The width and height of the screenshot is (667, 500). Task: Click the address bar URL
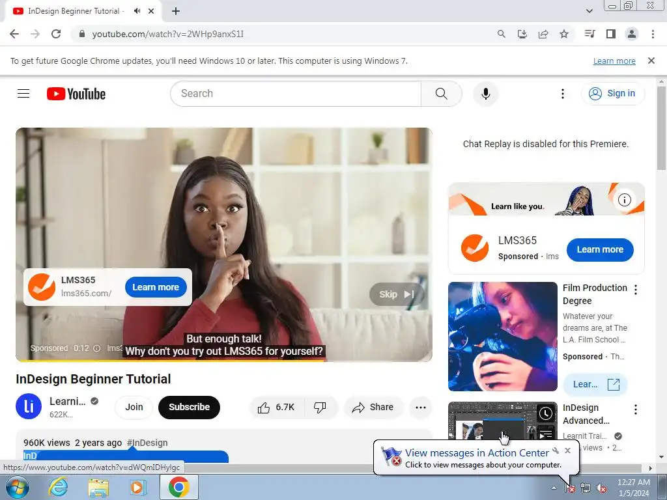coord(167,34)
